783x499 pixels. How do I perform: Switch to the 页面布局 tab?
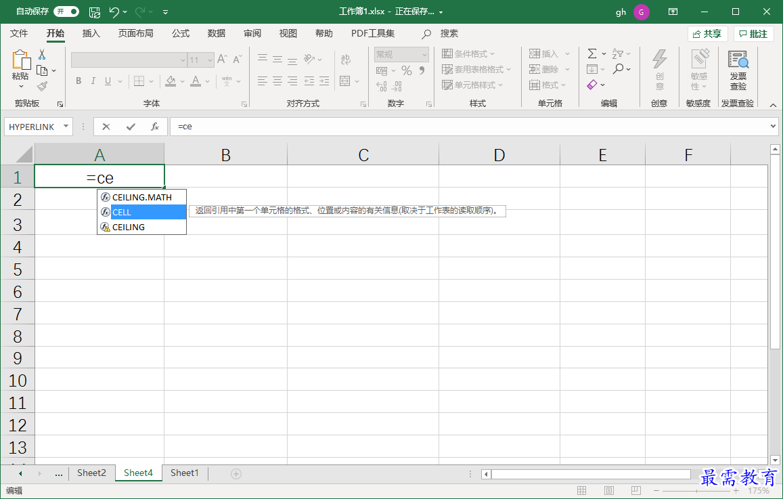click(x=136, y=33)
